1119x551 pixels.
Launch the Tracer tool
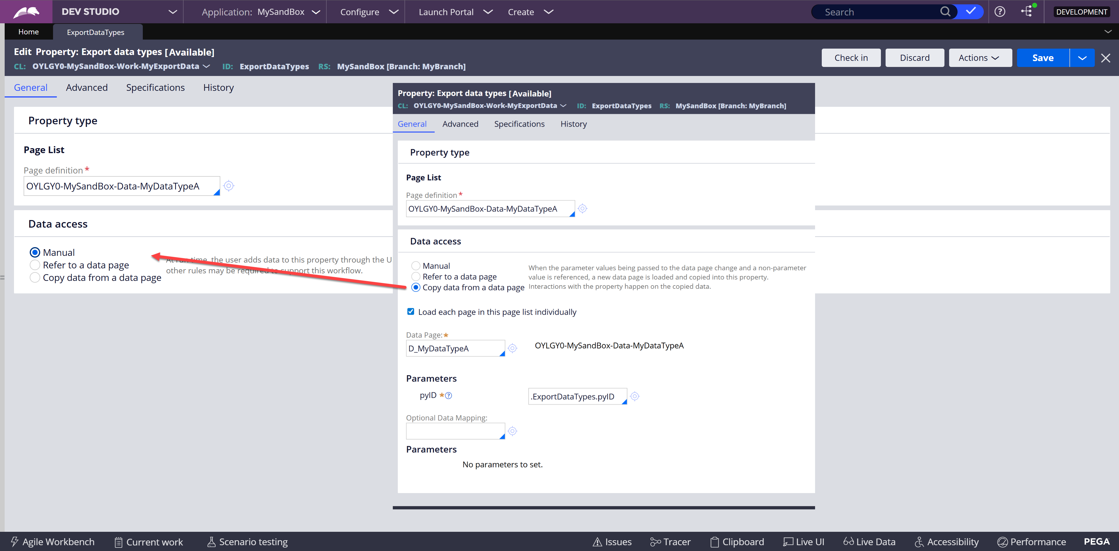click(670, 542)
